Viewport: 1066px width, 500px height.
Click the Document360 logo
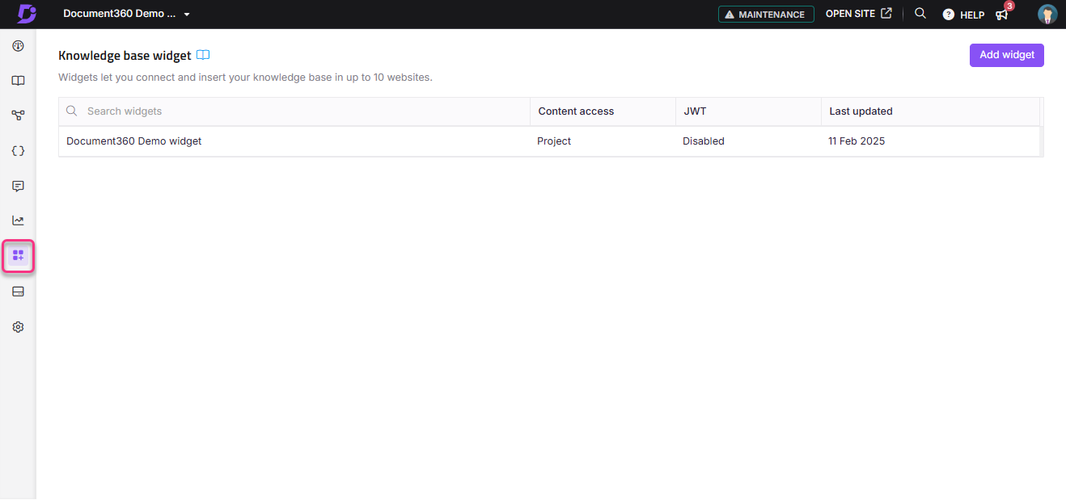[26, 14]
